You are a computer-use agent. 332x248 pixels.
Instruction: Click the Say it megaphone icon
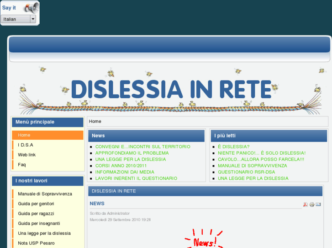point(31,8)
